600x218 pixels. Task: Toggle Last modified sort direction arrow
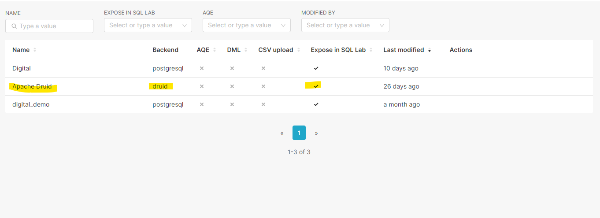(430, 50)
